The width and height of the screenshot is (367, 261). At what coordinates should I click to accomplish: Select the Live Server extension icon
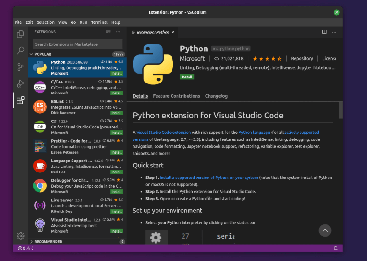[x=40, y=205]
